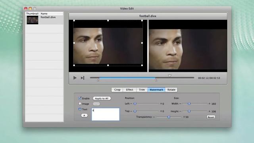Click the Top position slider knob

pos(135,111)
